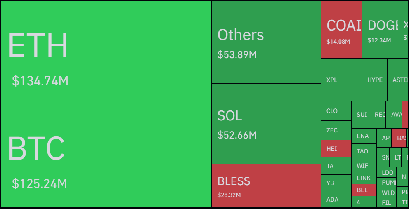Click the XPL heatmap tile
This screenshot has height=209, width=409.
[341, 80]
